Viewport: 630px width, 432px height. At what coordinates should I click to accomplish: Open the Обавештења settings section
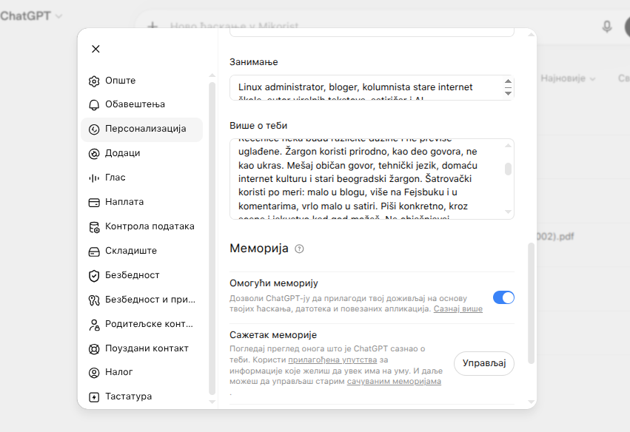(142, 104)
